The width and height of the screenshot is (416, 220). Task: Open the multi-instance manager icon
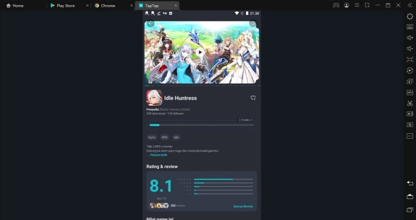tap(410, 81)
